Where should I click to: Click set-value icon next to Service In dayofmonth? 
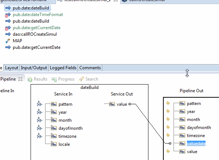pos(40,128)
